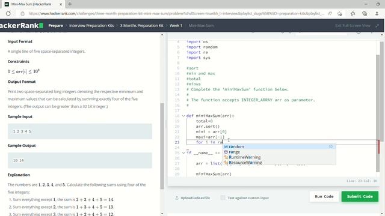Click comment line '#sort'
The width and height of the screenshot is (385, 216).
[x=192, y=68]
